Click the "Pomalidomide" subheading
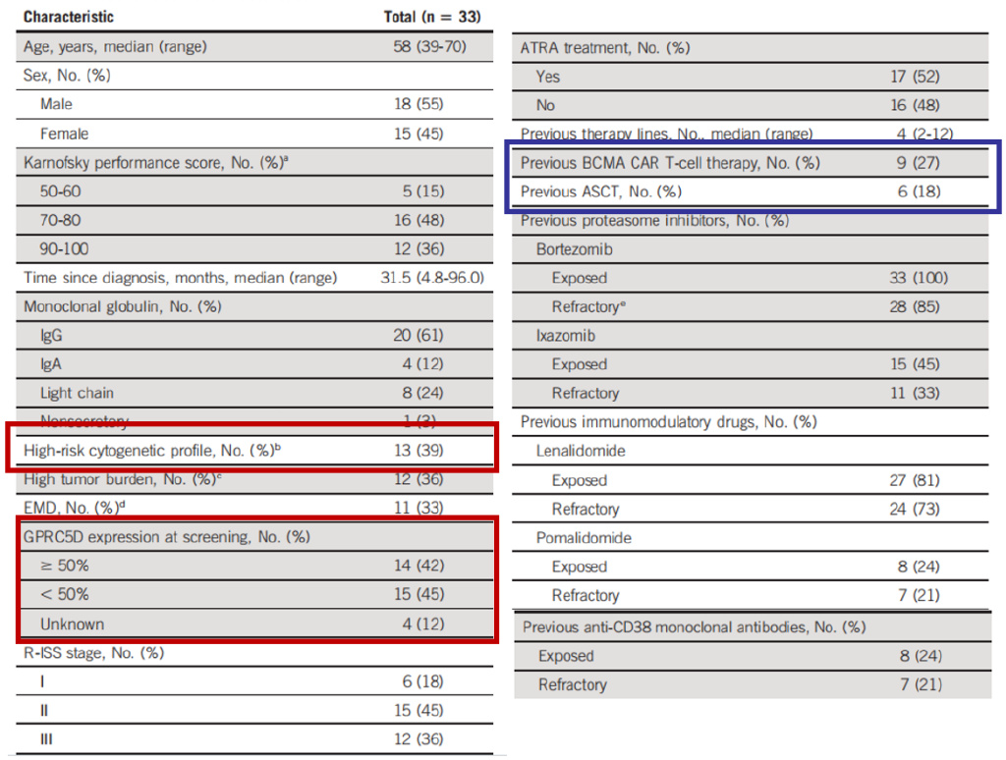Viewport: 1006px width, 760px height. pyautogui.click(x=584, y=538)
